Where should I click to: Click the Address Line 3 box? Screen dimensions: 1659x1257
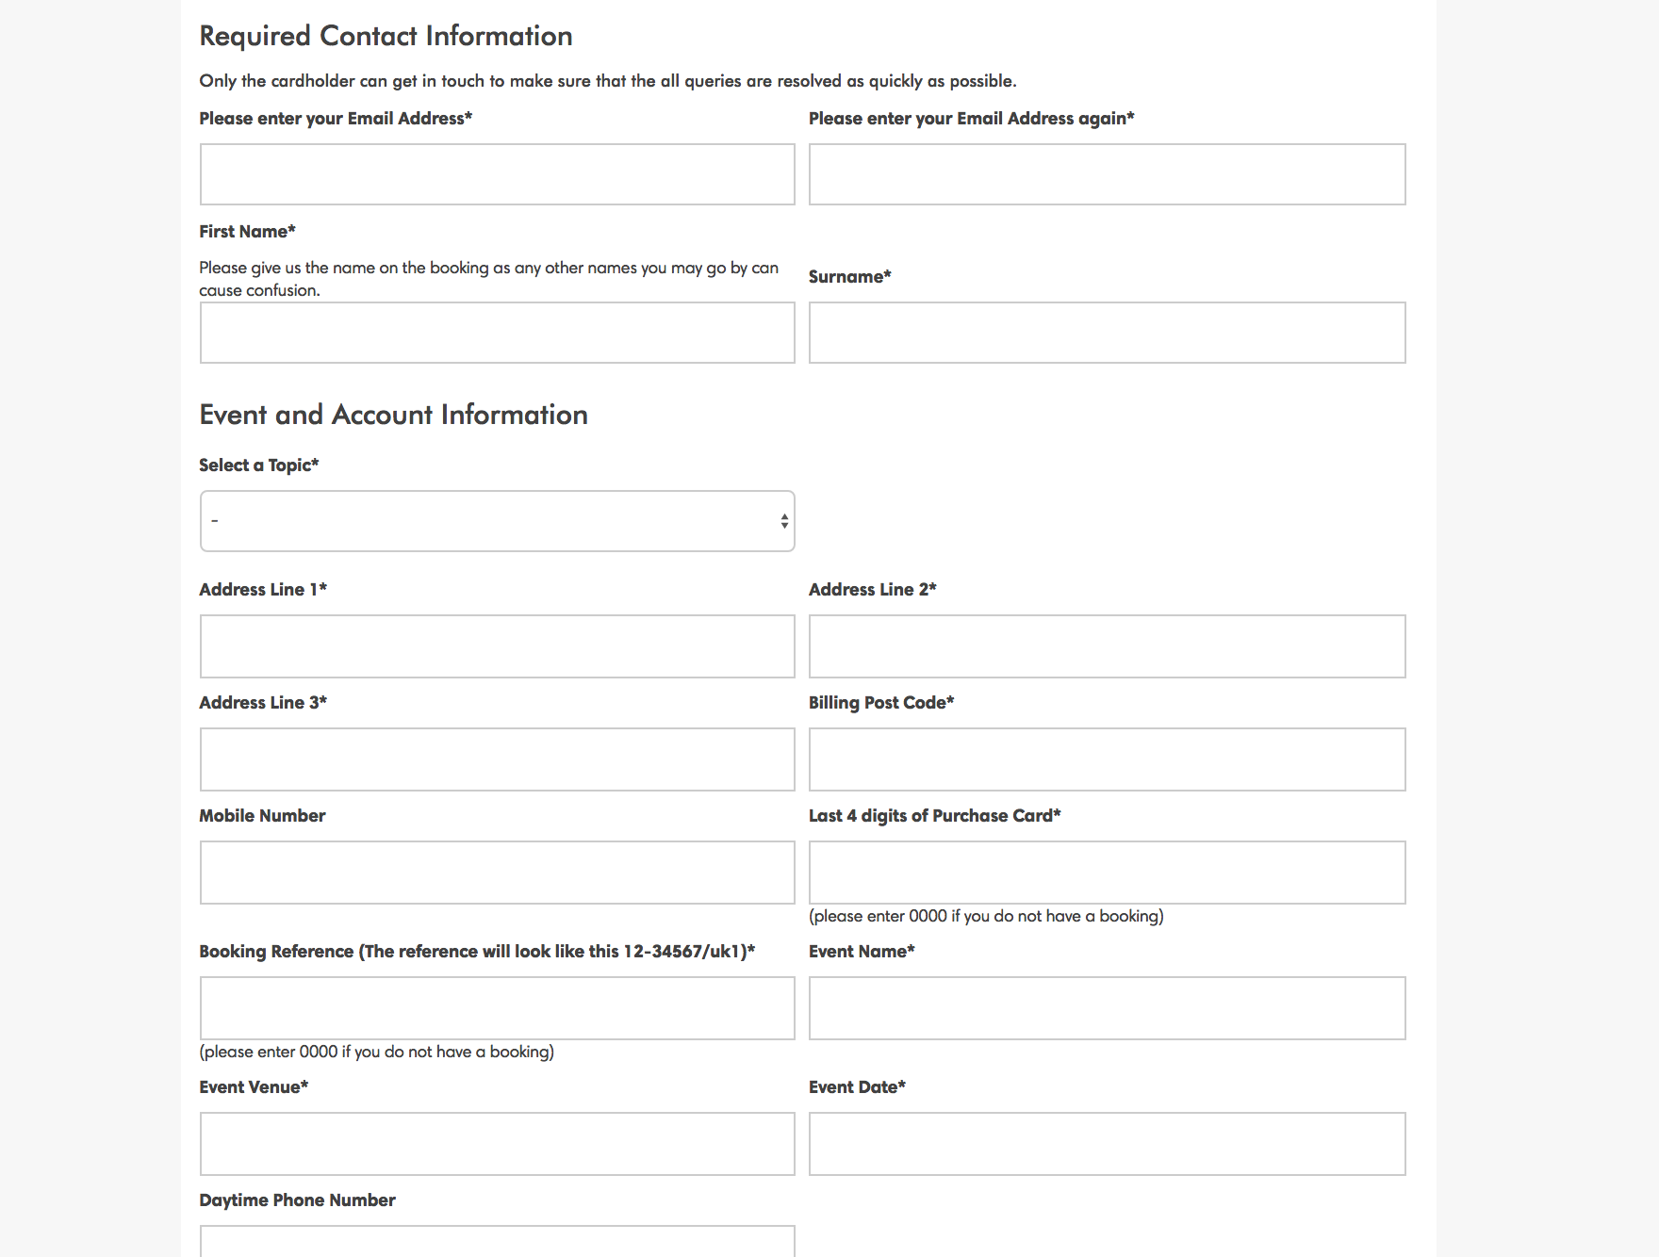(497, 759)
